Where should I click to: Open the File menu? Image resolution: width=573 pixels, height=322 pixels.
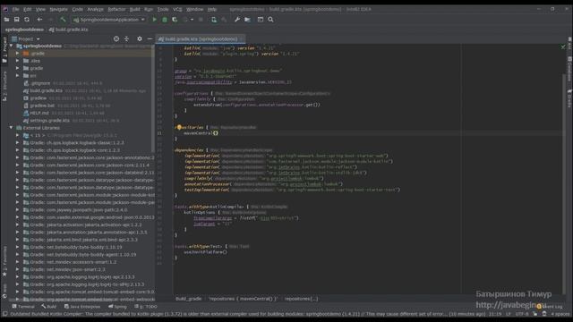[15, 9]
